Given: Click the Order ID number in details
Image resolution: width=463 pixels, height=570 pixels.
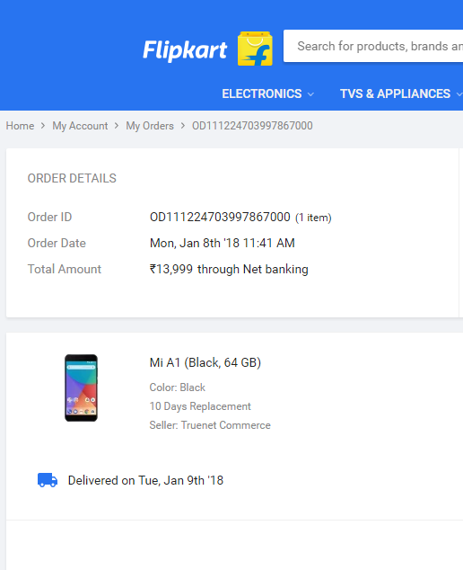Looking at the screenshot, I should click(x=220, y=217).
